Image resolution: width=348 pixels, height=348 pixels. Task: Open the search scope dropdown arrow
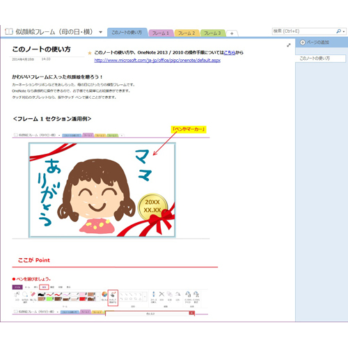click(344, 31)
